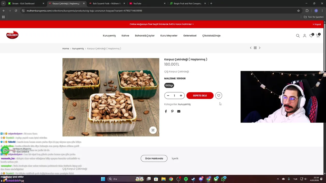Viewport: 326px width, 183px height.
Task: Open a new browser tab
Action: (x=211, y=4)
